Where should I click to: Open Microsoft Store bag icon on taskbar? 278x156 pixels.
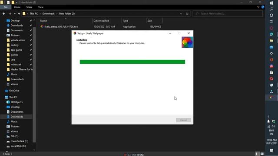(271, 72)
